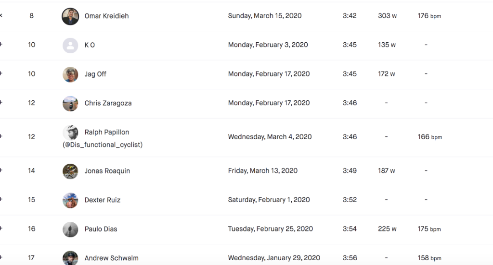This screenshot has height=265, width=493.
Task: Click Paulo Dias's avatar thumbnail
Action: click(x=70, y=229)
